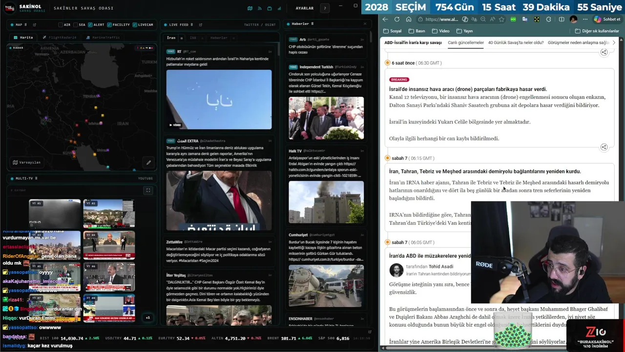Viewport: 625px width, 352px height.
Task: Add this page to favorites with star
Action: [x=501, y=20]
